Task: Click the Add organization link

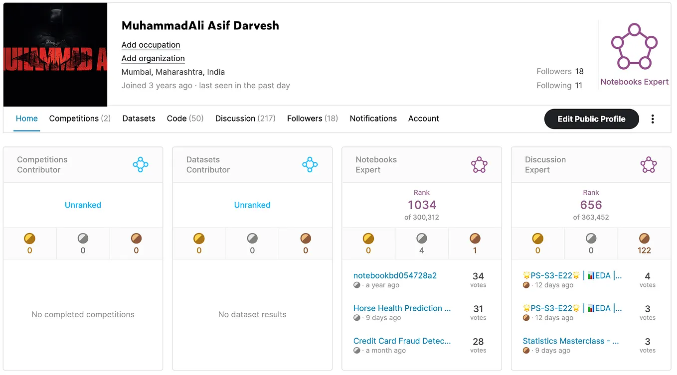Action: point(153,58)
